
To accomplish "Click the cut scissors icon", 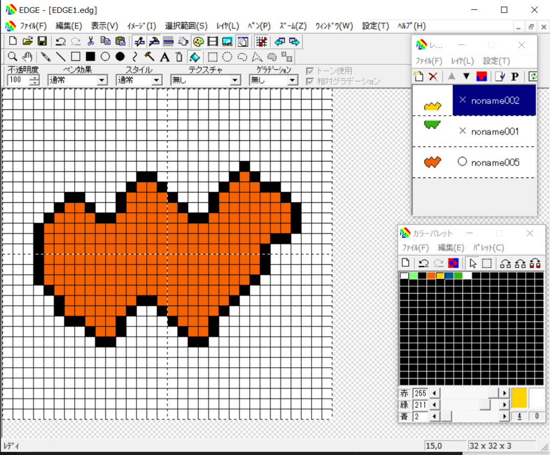I will click(x=90, y=41).
